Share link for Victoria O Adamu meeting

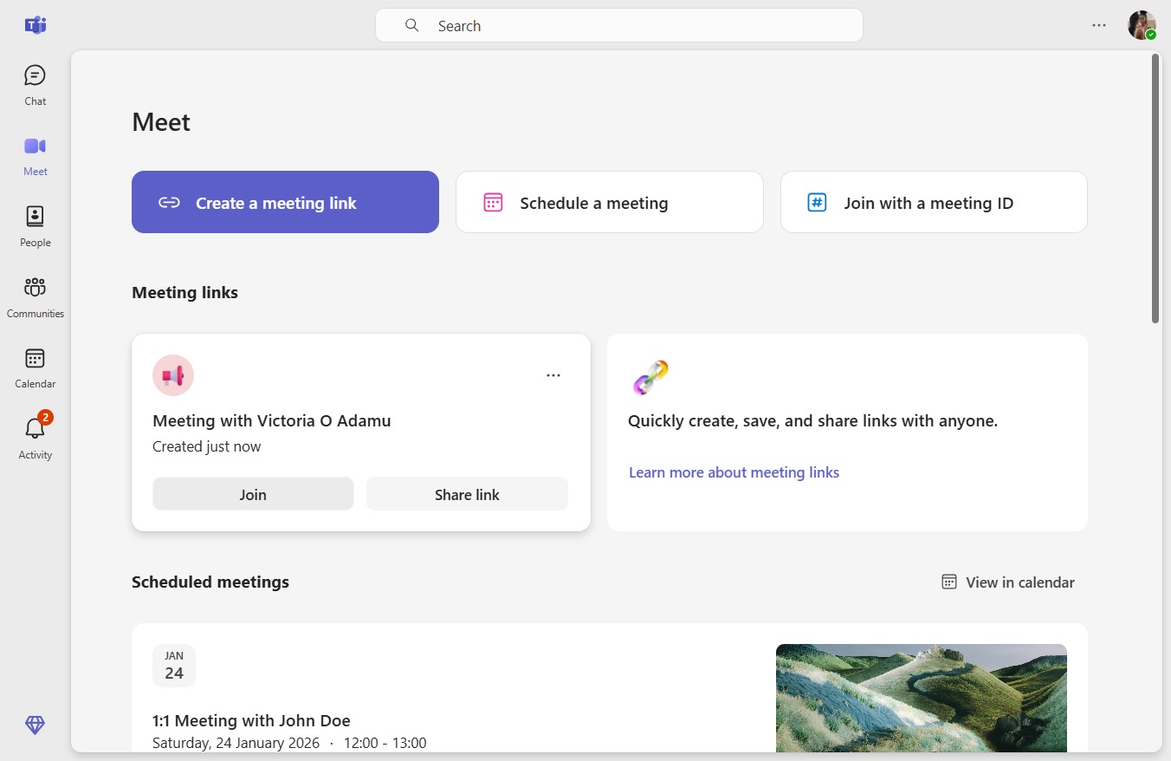coord(467,494)
